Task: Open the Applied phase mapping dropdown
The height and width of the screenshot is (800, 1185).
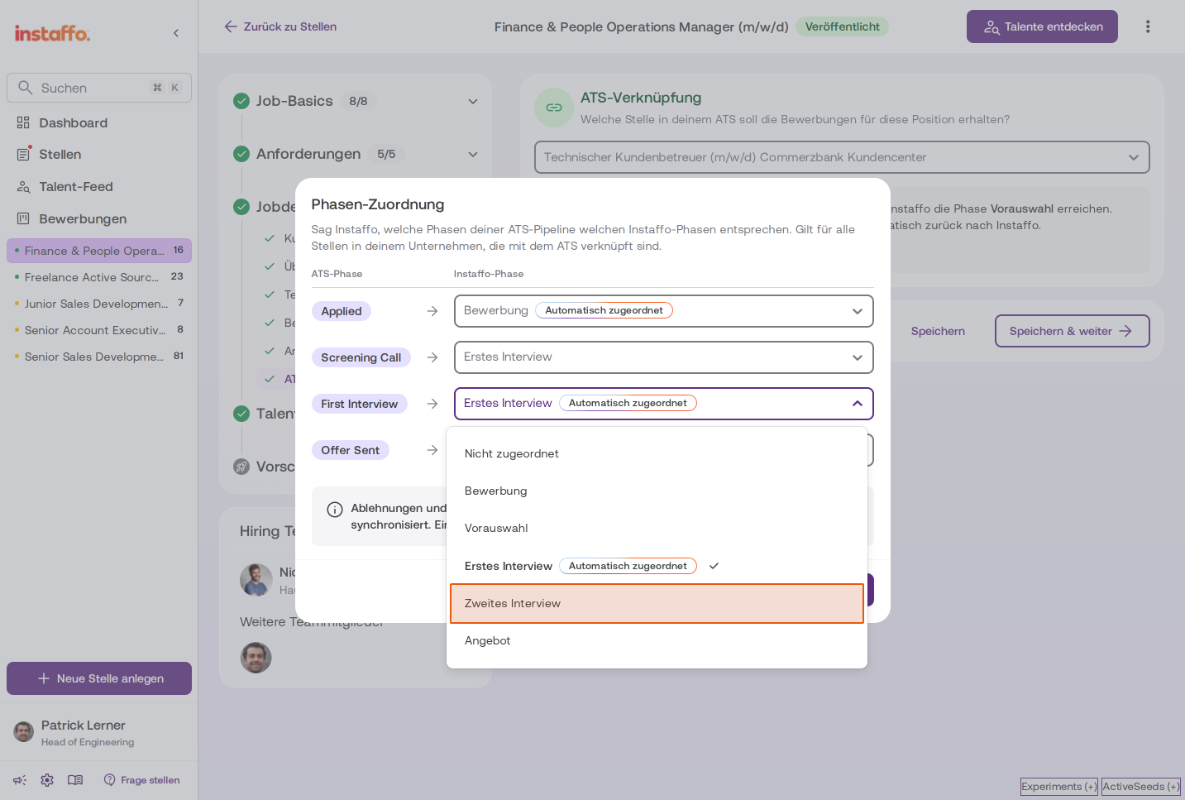Action: coord(663,311)
